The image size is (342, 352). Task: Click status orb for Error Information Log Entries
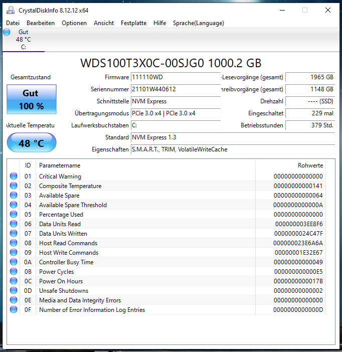pos(14,309)
